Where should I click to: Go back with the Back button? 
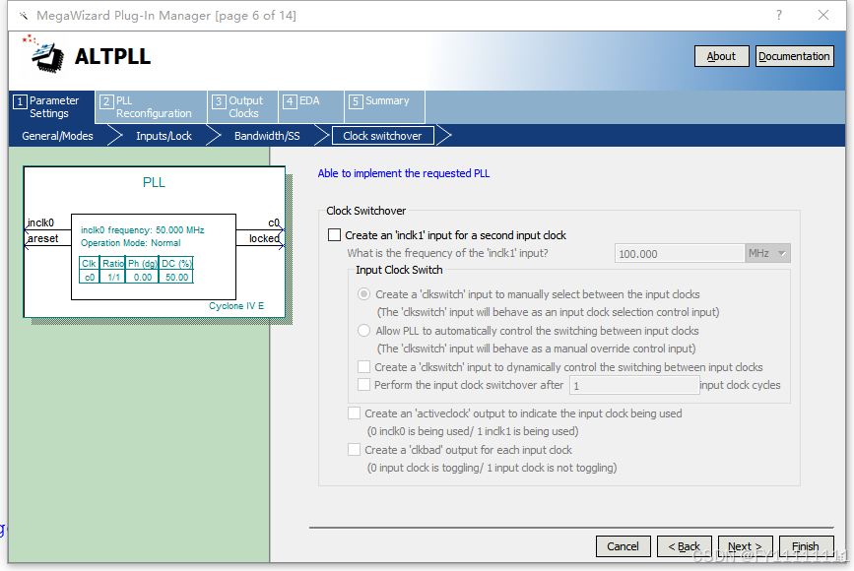(684, 546)
